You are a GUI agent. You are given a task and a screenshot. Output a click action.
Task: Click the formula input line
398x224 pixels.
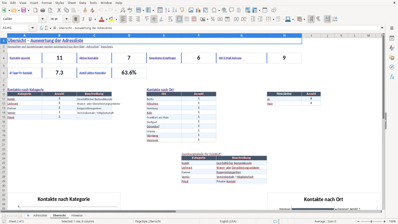(x=218, y=28)
